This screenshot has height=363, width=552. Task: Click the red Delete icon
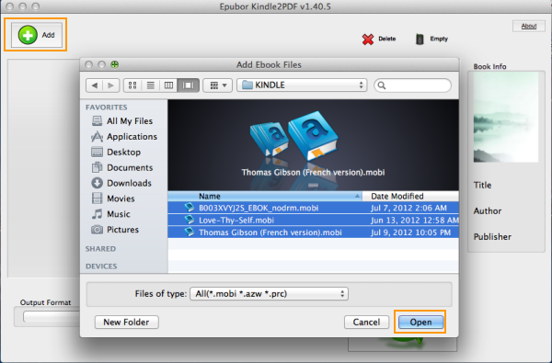pyautogui.click(x=368, y=39)
